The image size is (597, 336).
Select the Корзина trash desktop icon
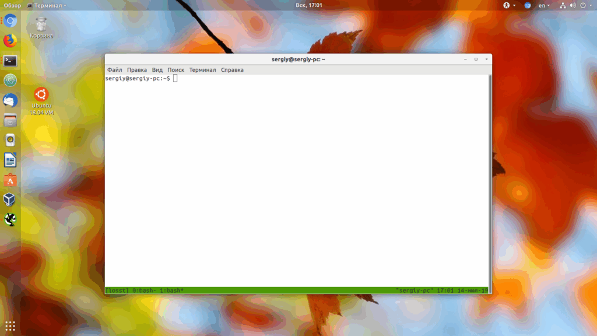point(41,28)
